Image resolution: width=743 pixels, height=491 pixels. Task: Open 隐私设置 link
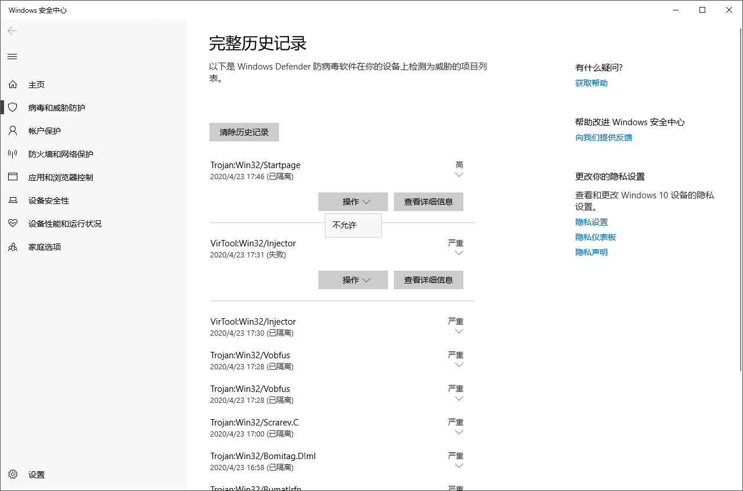coord(592,222)
